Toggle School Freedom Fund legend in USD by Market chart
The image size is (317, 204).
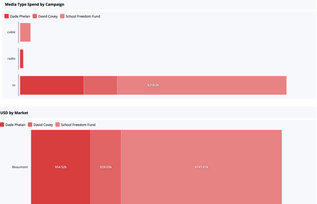point(75,125)
